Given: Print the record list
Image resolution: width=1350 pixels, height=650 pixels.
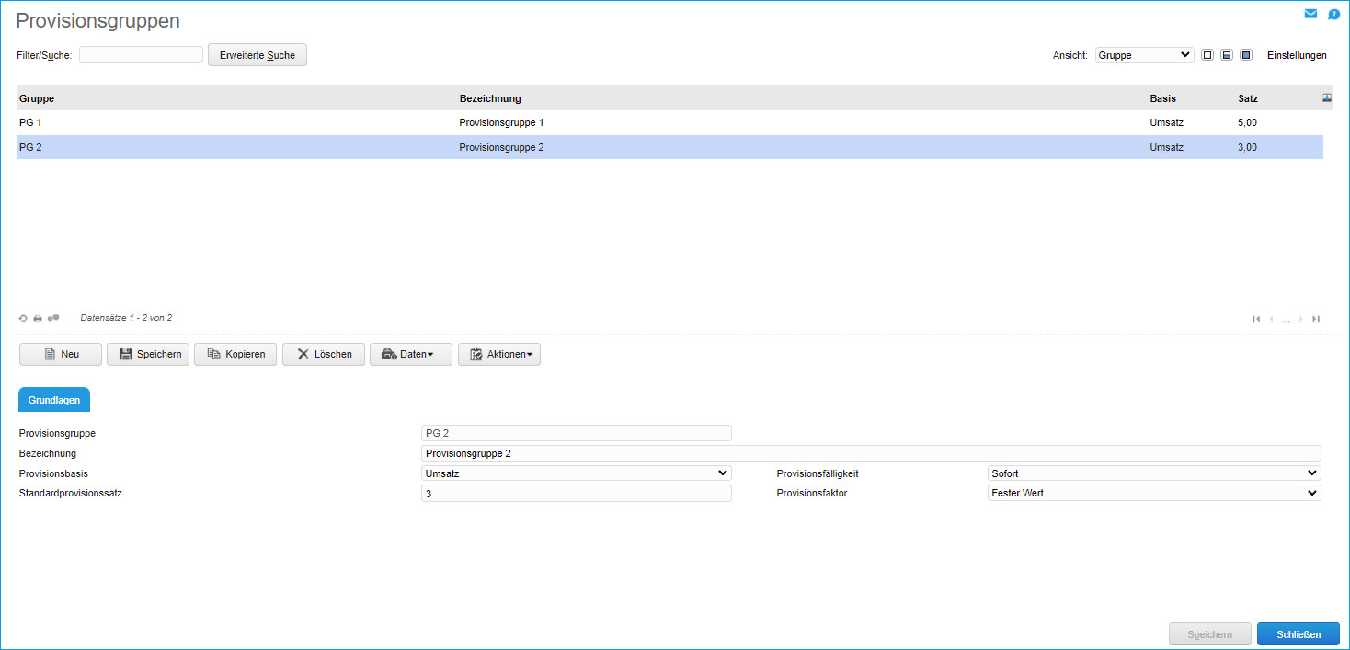Looking at the screenshot, I should (38, 318).
